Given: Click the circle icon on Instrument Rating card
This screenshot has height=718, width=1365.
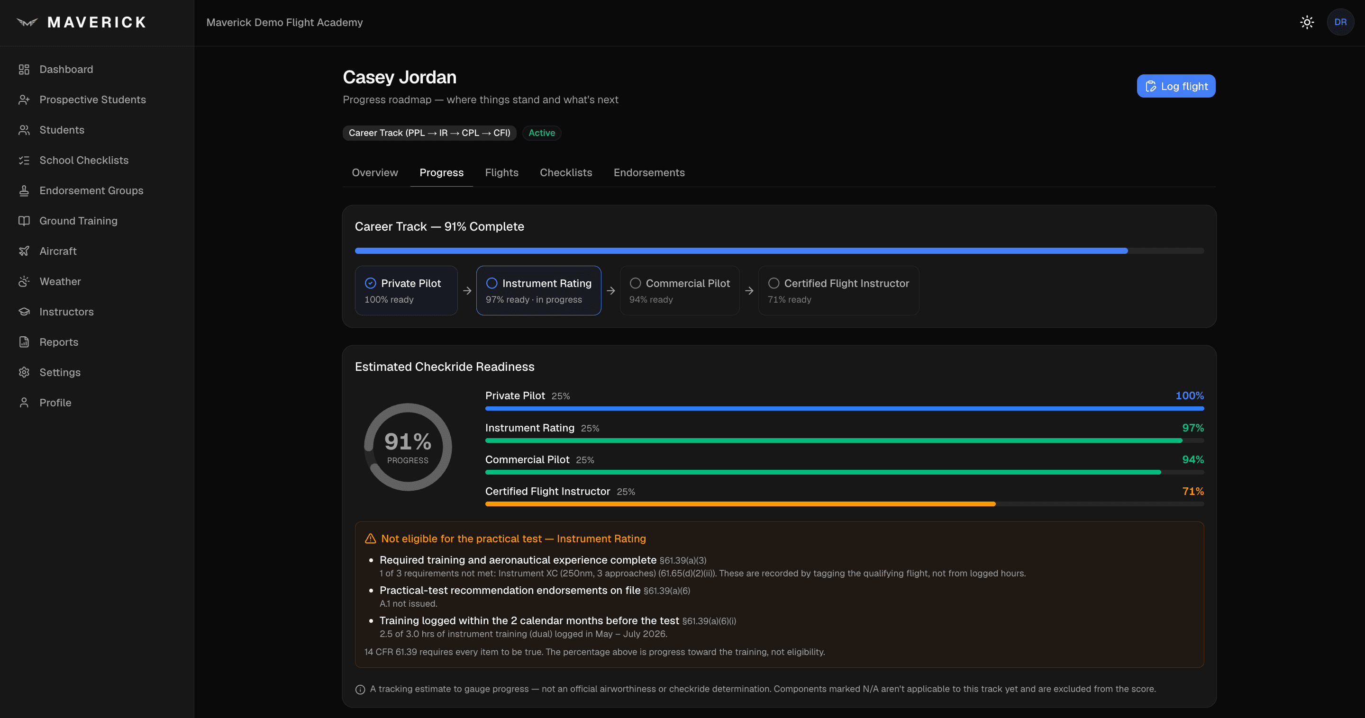Looking at the screenshot, I should tap(492, 283).
